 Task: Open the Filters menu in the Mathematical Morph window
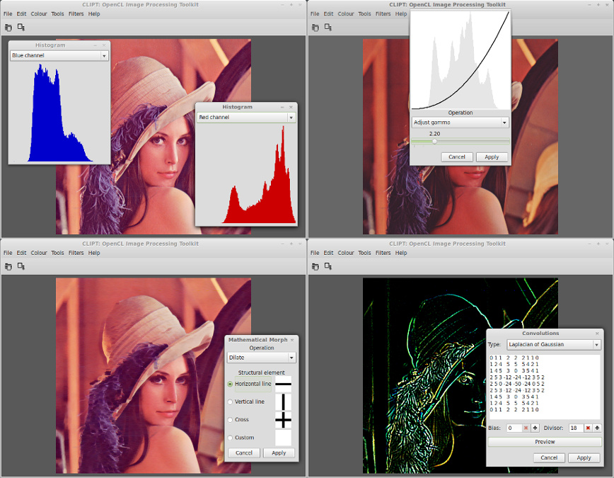point(76,253)
